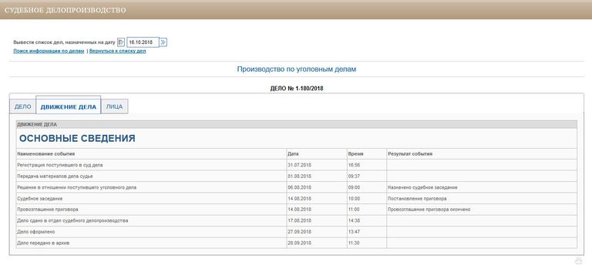The width and height of the screenshot is (592, 279).
Task: Click the СУДЕБНОЕ ДЕЛОПРОИЗВОДСТВО header title
Action: tap(65, 10)
